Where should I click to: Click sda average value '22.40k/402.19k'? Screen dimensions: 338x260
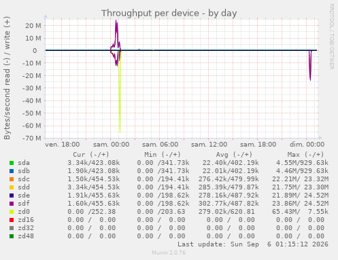pos(231,163)
